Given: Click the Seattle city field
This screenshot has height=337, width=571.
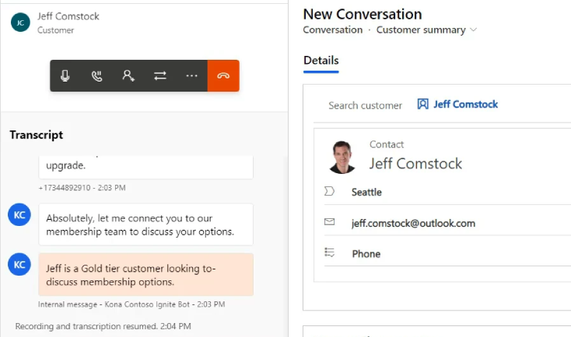Looking at the screenshot, I should pyautogui.click(x=366, y=192).
